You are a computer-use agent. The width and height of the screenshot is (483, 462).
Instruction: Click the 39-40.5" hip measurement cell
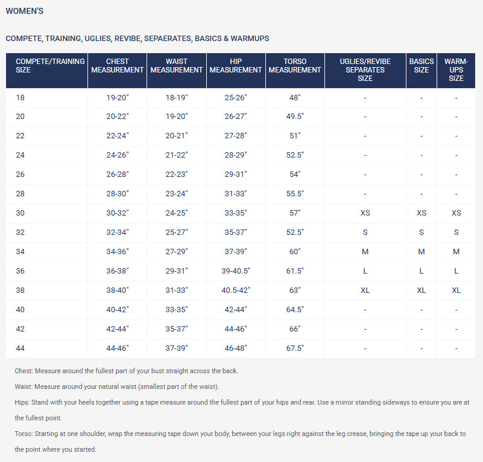[x=236, y=271]
